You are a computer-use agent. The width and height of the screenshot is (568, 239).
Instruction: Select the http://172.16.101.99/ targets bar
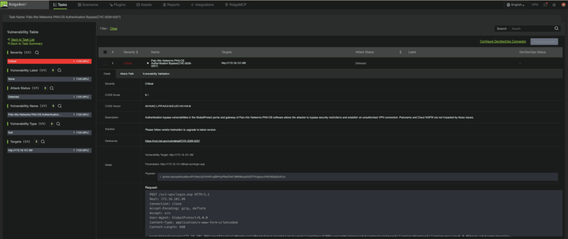(49, 150)
